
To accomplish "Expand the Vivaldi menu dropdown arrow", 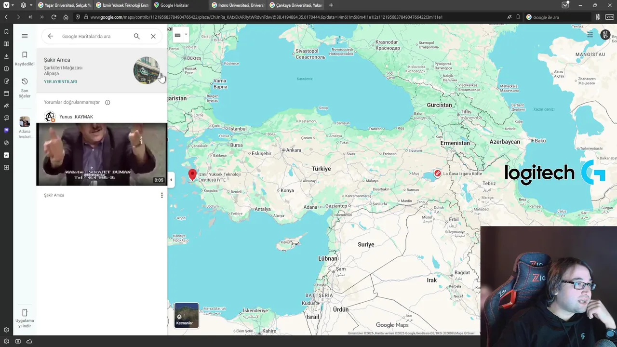I will coord(13,5).
